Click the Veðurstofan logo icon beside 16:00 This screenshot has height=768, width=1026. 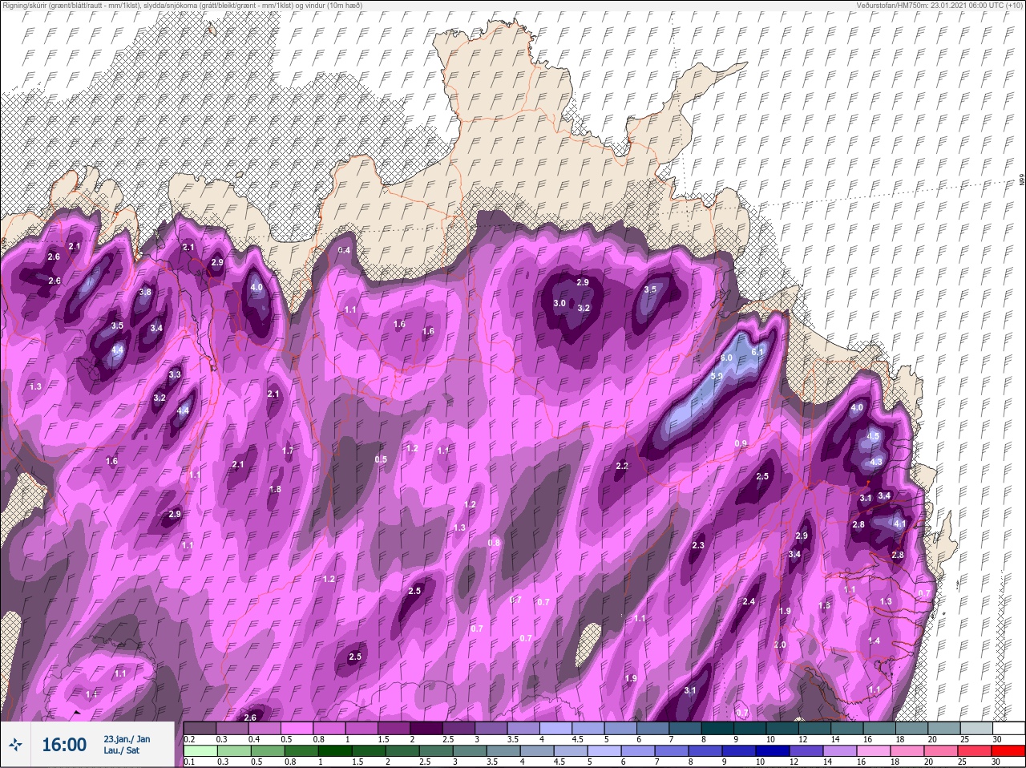point(16,745)
